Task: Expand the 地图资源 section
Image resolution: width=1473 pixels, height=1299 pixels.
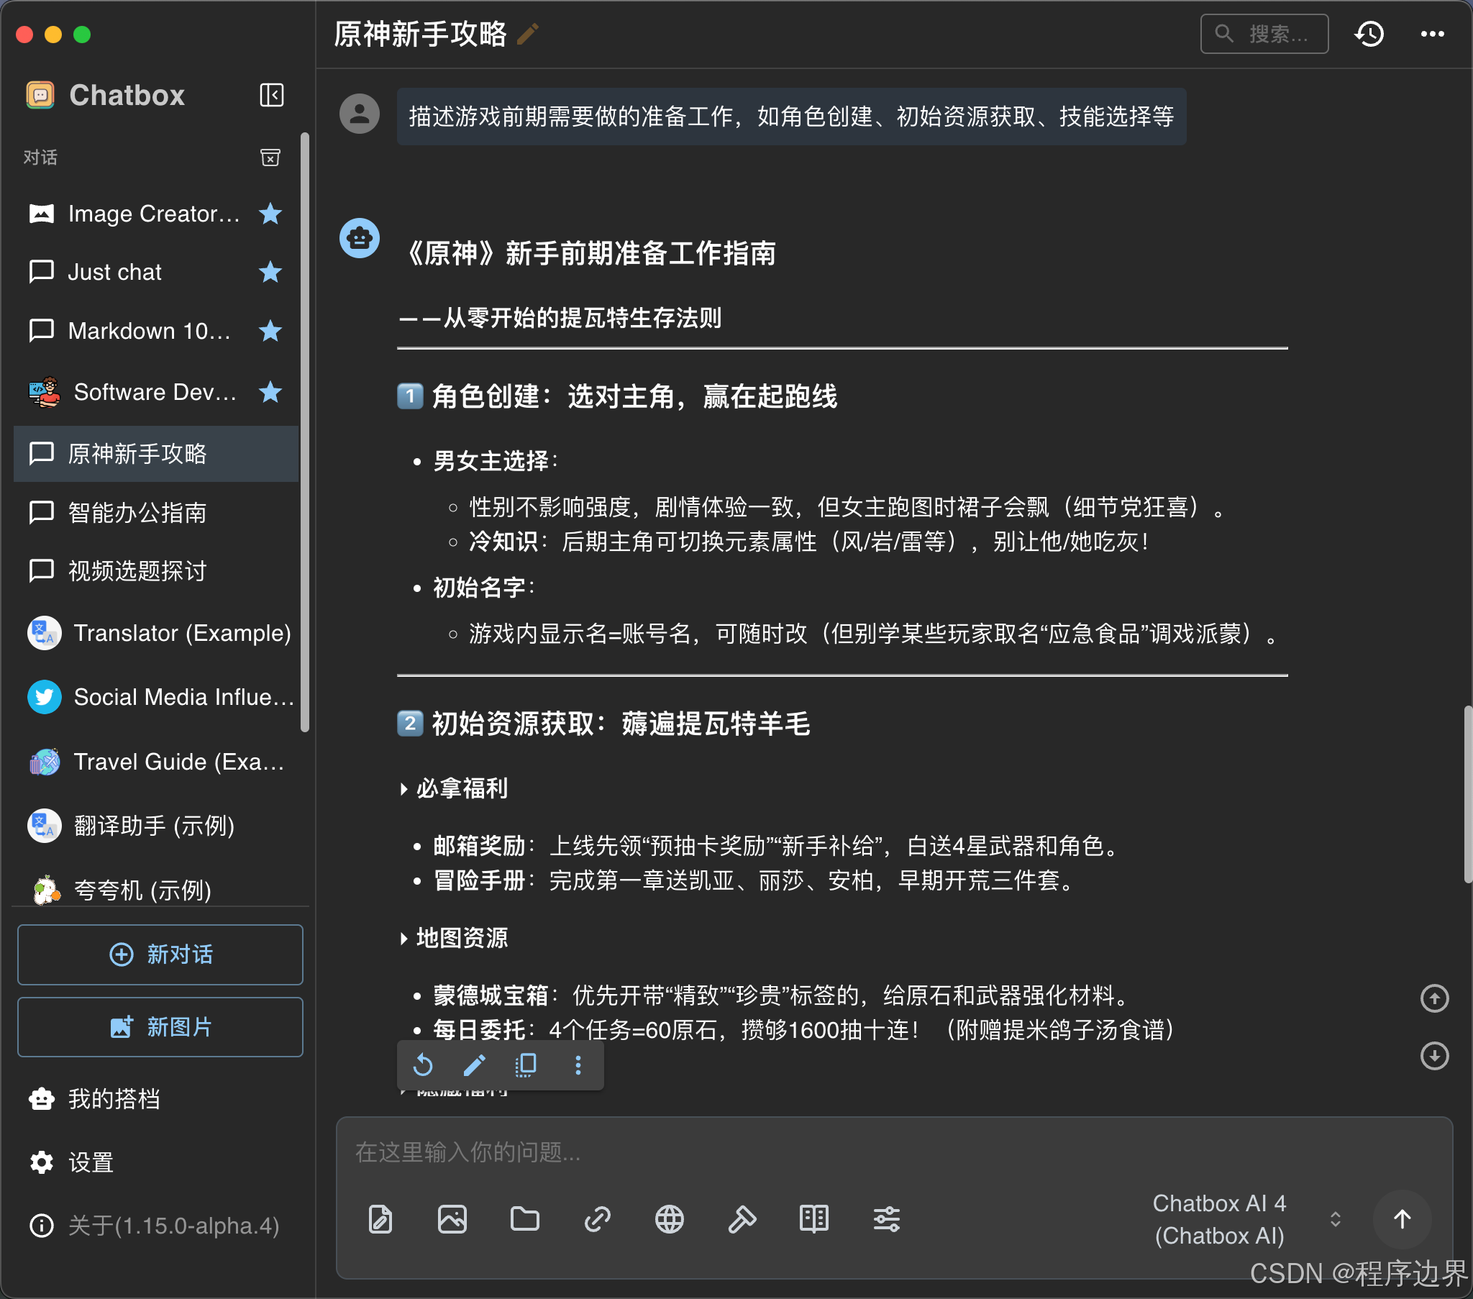Action: point(455,939)
